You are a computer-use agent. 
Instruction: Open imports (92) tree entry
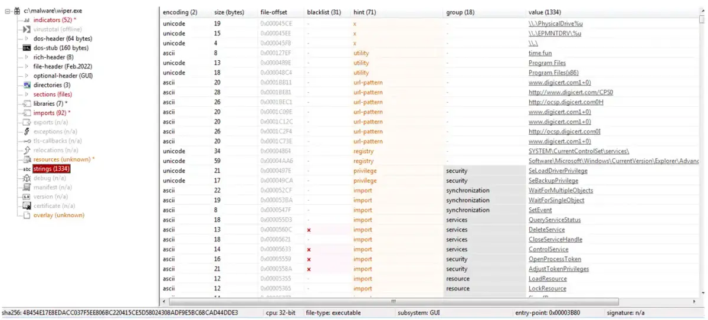[51, 113]
